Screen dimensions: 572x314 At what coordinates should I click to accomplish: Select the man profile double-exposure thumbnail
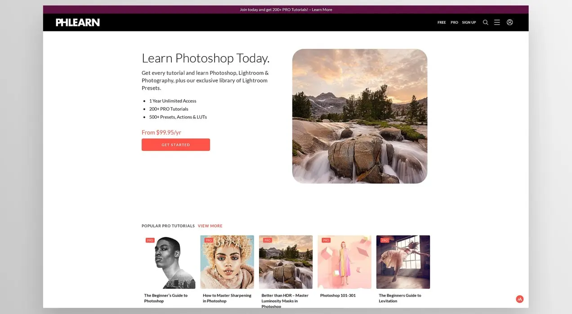tap(169, 262)
